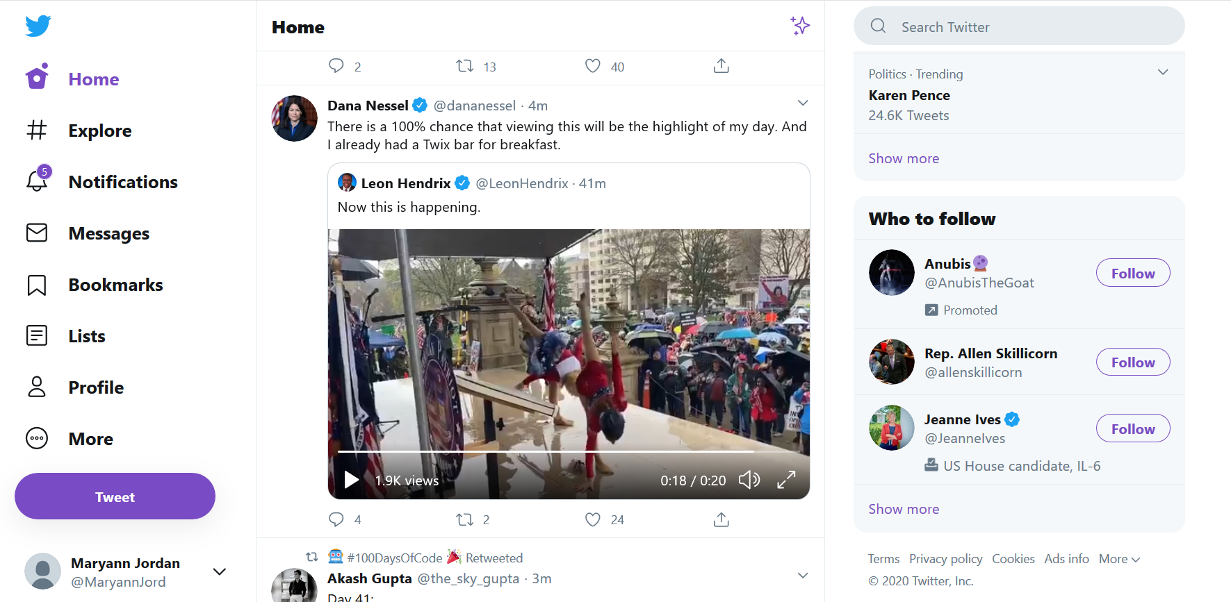Screen dimensions: 1231x602
Task: Retweet Dana Nessel's tweet
Action: click(464, 519)
